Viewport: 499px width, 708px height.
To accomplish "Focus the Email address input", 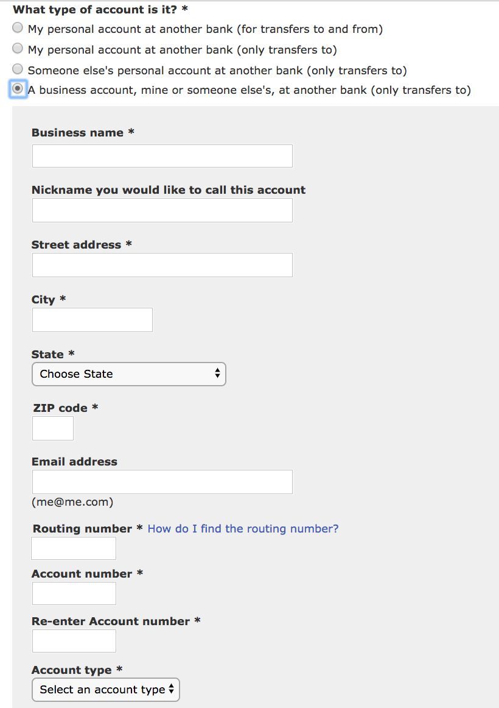I will coord(162,482).
